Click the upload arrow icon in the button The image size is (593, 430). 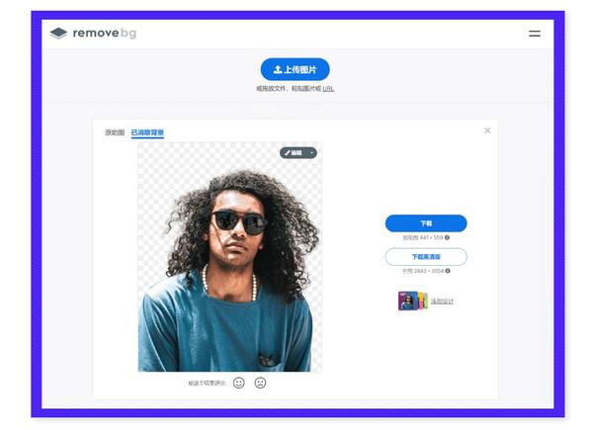pos(278,69)
